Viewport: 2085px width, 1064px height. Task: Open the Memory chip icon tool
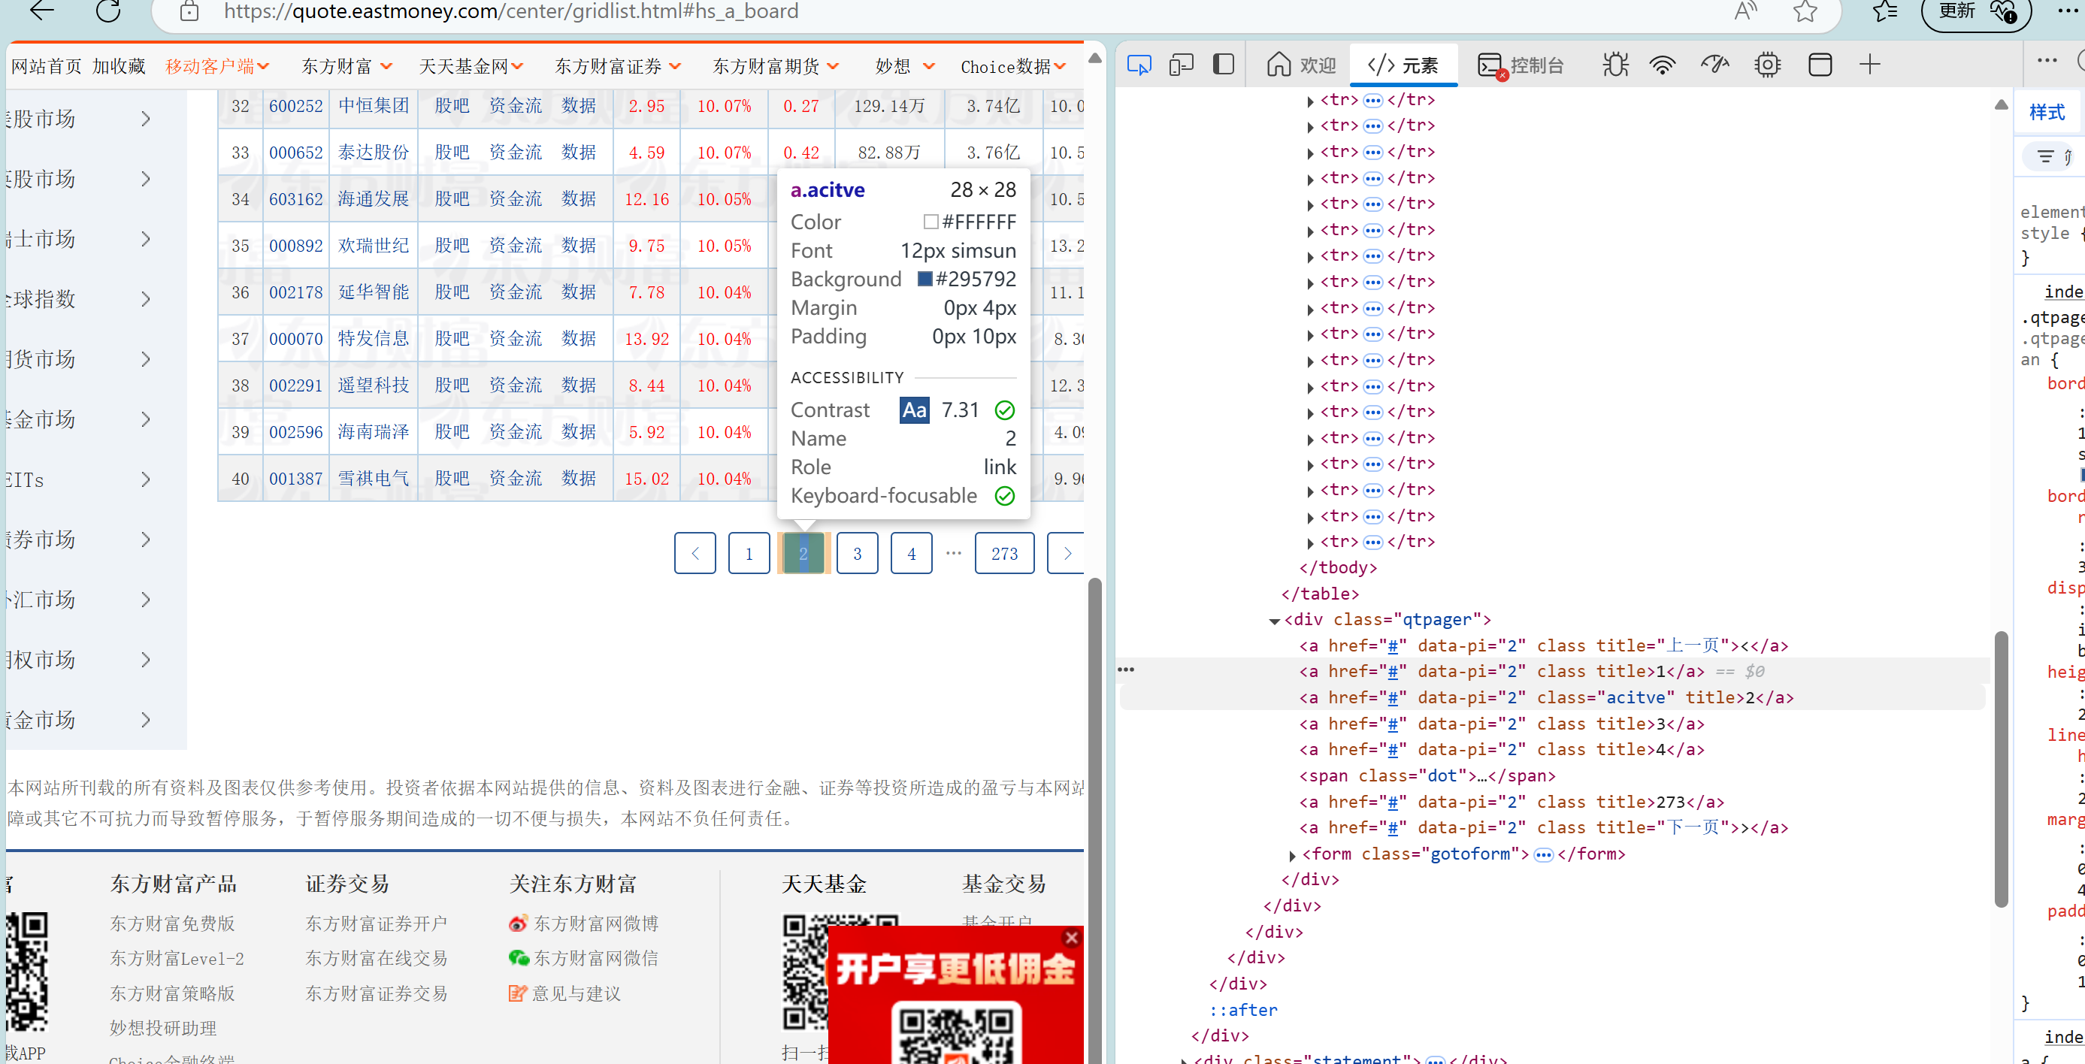[x=1767, y=65]
